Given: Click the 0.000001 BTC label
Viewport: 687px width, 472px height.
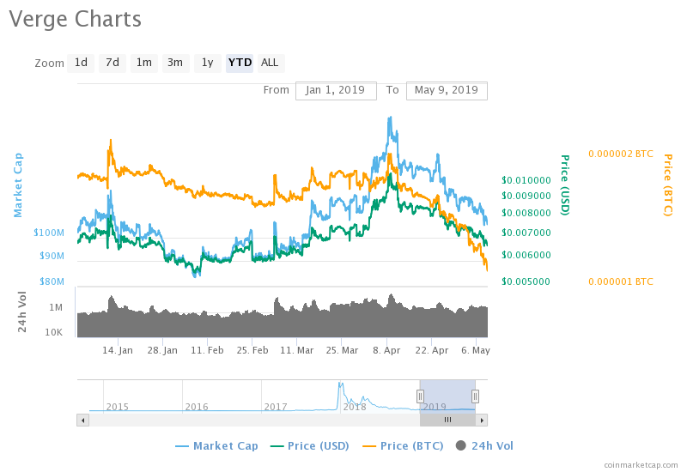Looking at the screenshot, I should click(621, 281).
